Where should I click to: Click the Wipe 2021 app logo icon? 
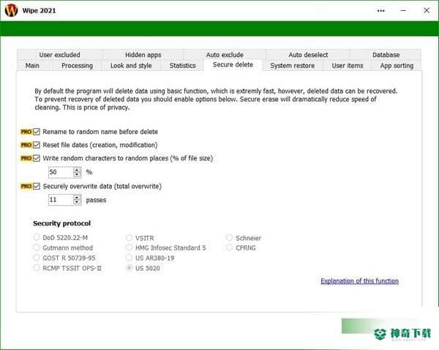coord(11,10)
